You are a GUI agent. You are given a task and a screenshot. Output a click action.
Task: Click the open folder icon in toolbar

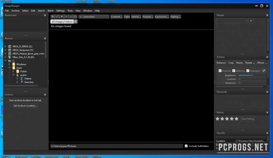(75, 17)
